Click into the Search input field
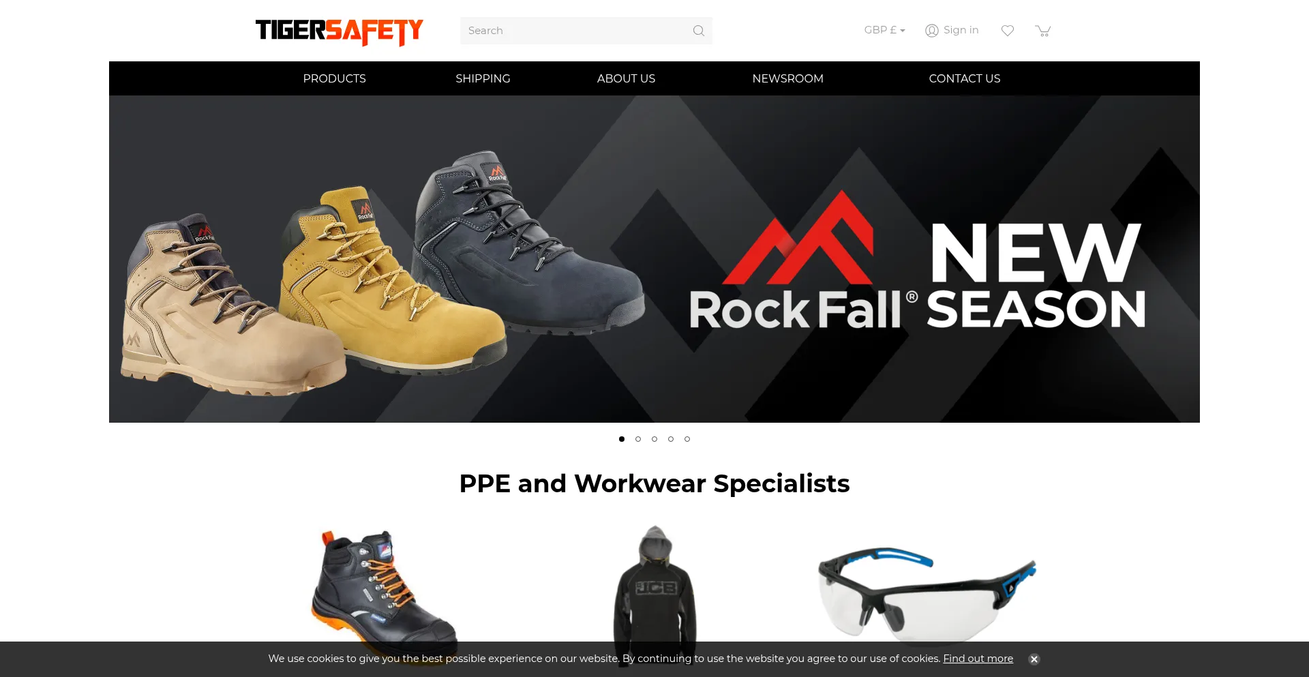Screen dimensions: 1309x677 click(x=576, y=31)
